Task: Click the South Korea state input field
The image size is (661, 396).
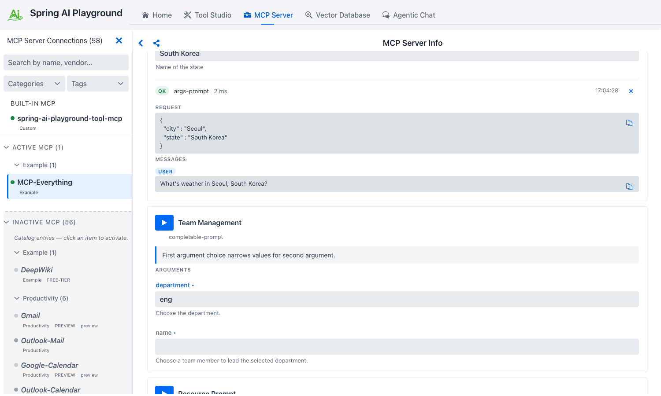Action: coord(397,55)
